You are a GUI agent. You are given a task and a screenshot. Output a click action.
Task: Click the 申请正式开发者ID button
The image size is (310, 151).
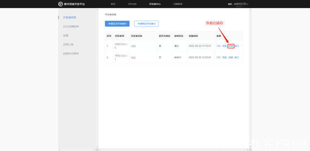coord(117,24)
